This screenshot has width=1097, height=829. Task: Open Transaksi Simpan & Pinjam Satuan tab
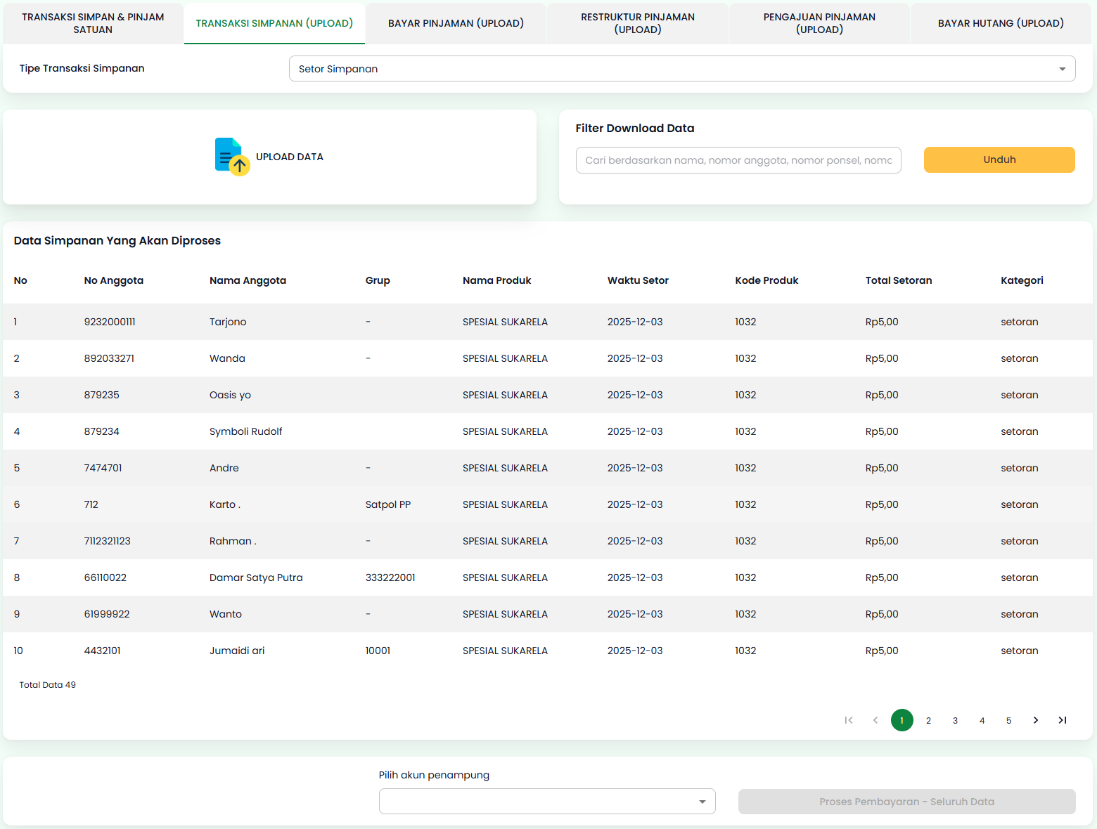[x=93, y=23]
